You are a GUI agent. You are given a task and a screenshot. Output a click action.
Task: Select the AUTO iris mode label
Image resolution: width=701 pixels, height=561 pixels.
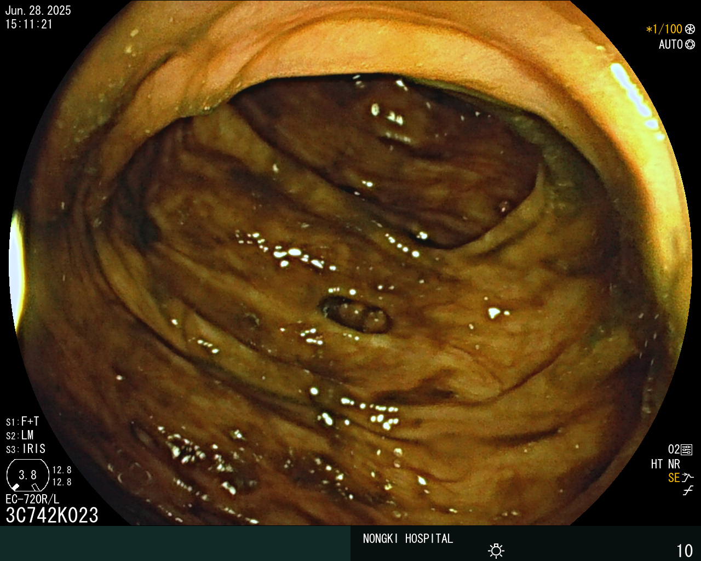(x=670, y=44)
